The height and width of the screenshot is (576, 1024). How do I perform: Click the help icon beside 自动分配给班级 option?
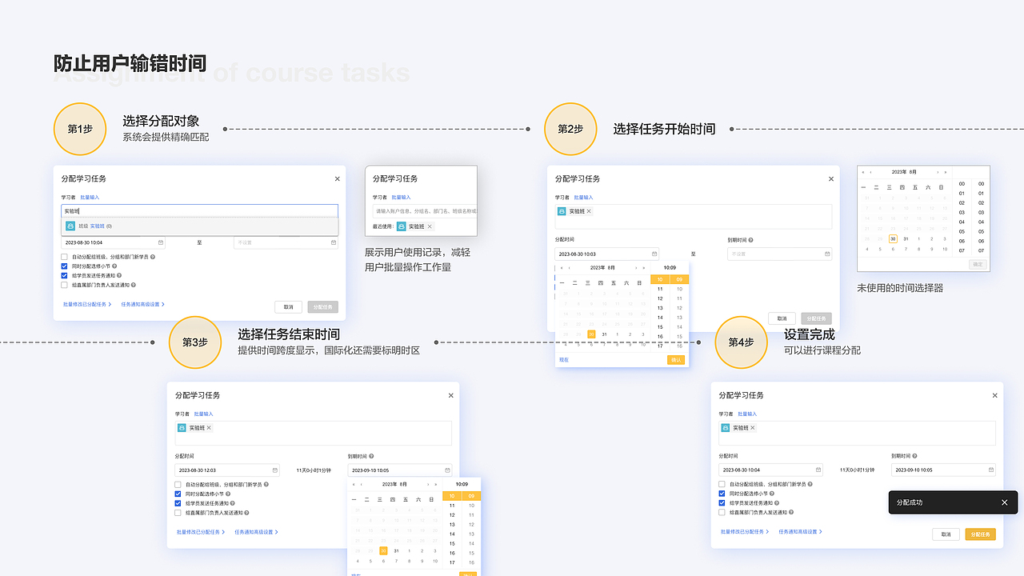tap(153, 257)
